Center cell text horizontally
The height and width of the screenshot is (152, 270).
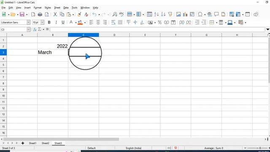coord(98,22)
